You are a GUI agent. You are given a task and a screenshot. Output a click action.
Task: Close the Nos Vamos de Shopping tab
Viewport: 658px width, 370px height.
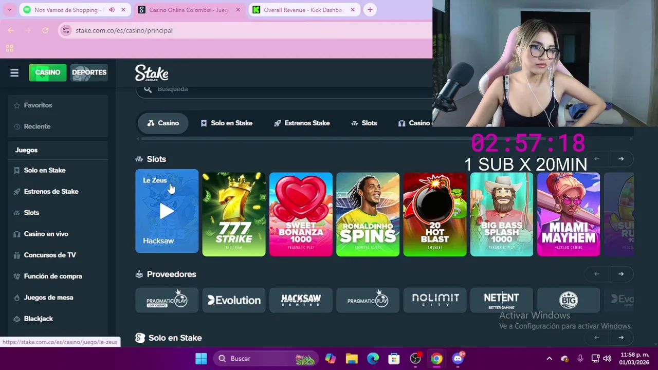click(123, 10)
